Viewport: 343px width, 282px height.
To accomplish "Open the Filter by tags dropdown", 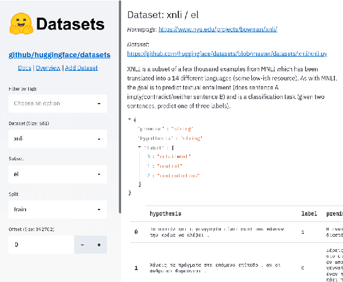I will (x=57, y=104).
